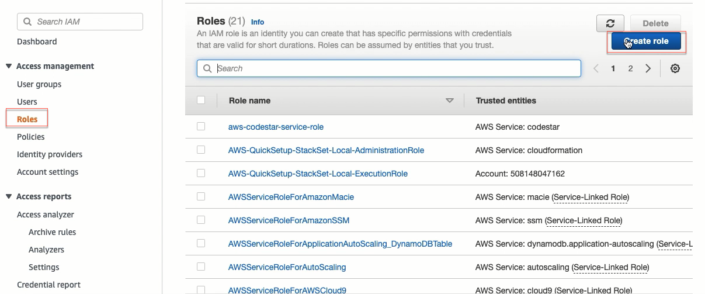705x294 pixels.
Task: Select AWSServiceRoleForAutoScaling row checkbox
Action: [201, 267]
